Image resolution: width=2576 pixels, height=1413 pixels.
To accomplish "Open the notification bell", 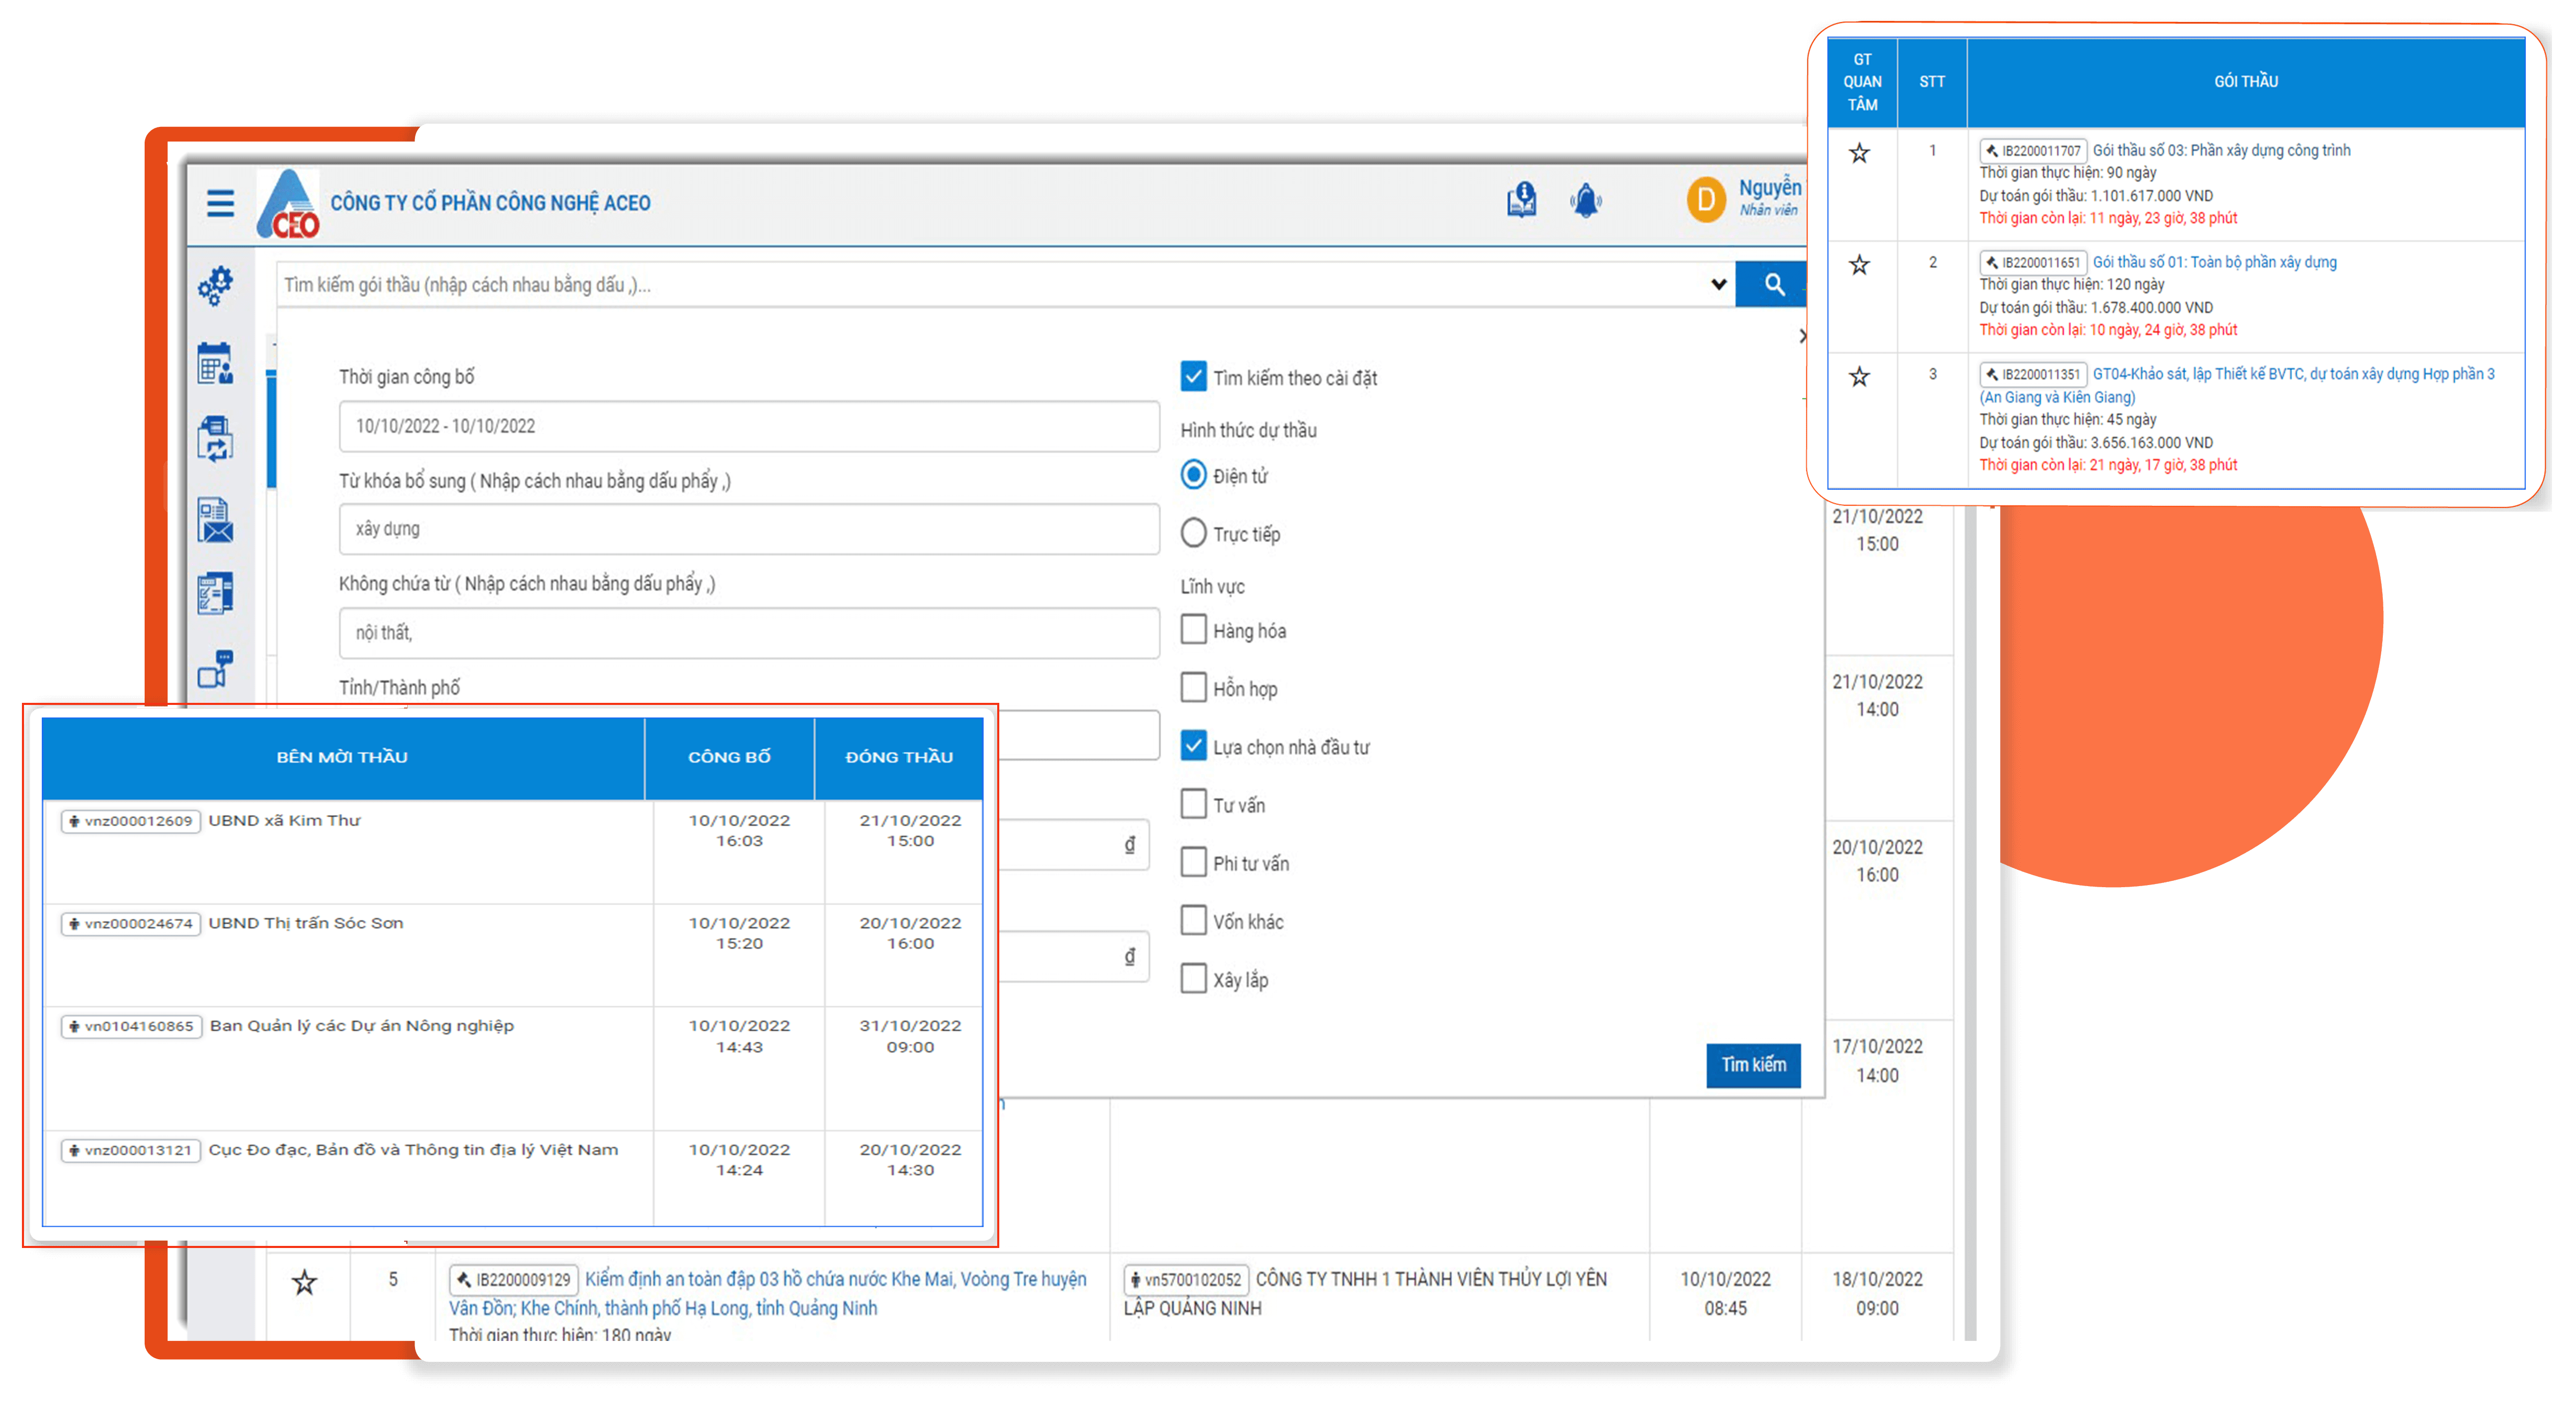I will (x=1586, y=201).
